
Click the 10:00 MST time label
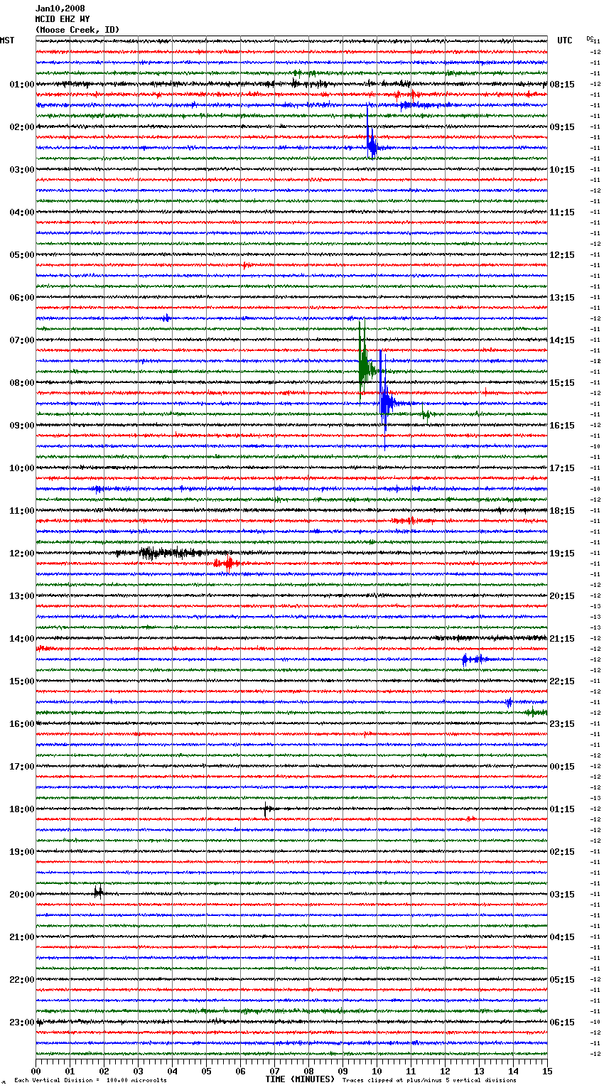[x=21, y=468]
